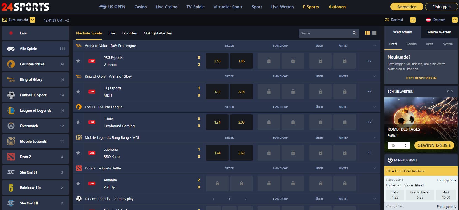
Task: Click the Dota 2 sidebar icon
Action: coord(11,157)
